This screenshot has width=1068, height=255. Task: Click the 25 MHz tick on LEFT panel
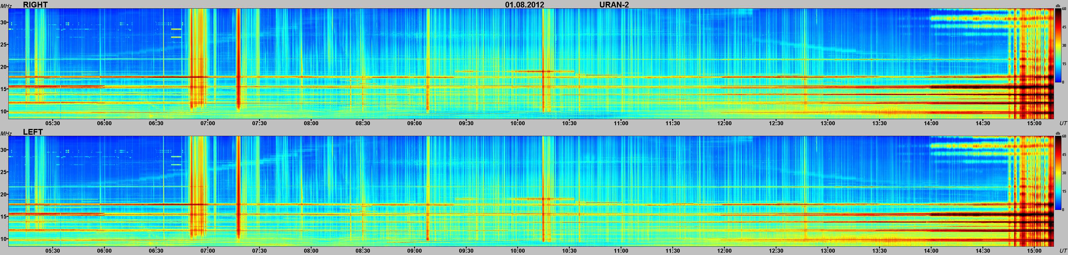pos(4,172)
